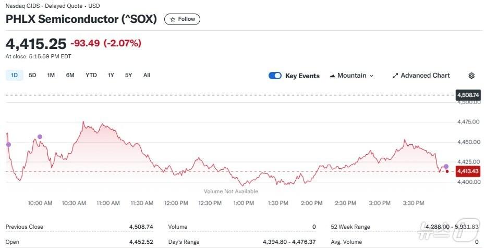The height and width of the screenshot is (248, 485).
Task: Open the Advanced Chart link
Action: click(x=425, y=76)
